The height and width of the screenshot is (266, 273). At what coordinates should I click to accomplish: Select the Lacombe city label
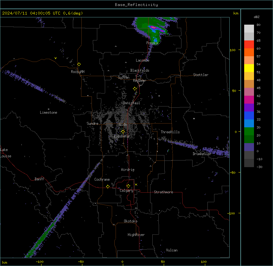pos(143,60)
